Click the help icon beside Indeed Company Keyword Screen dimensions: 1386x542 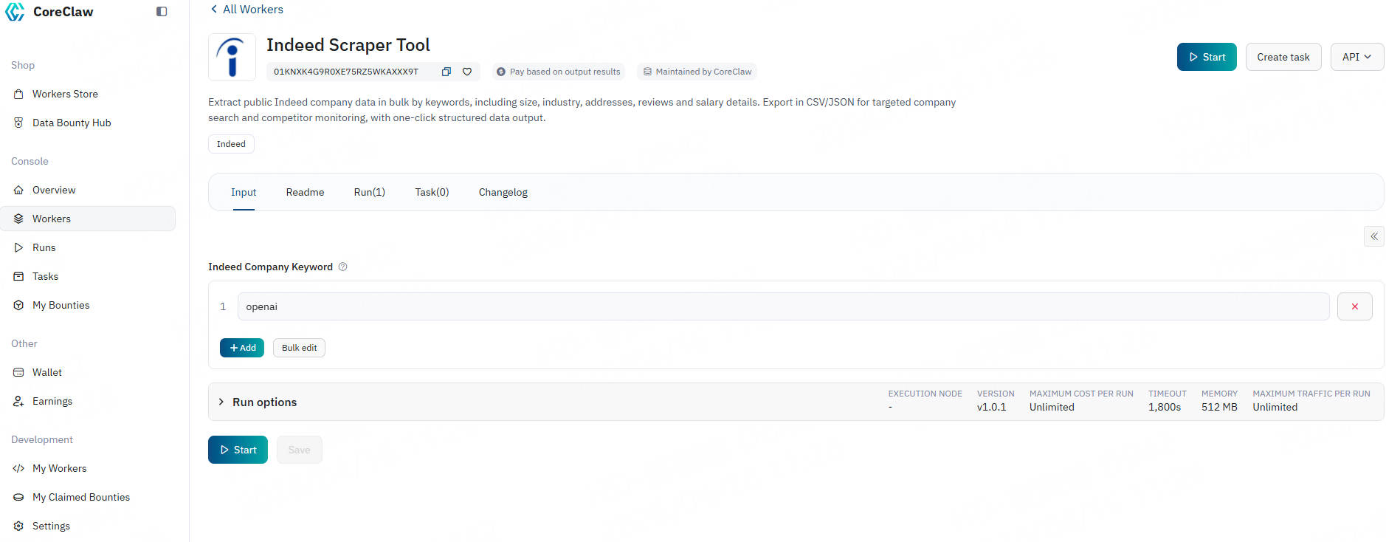342,267
